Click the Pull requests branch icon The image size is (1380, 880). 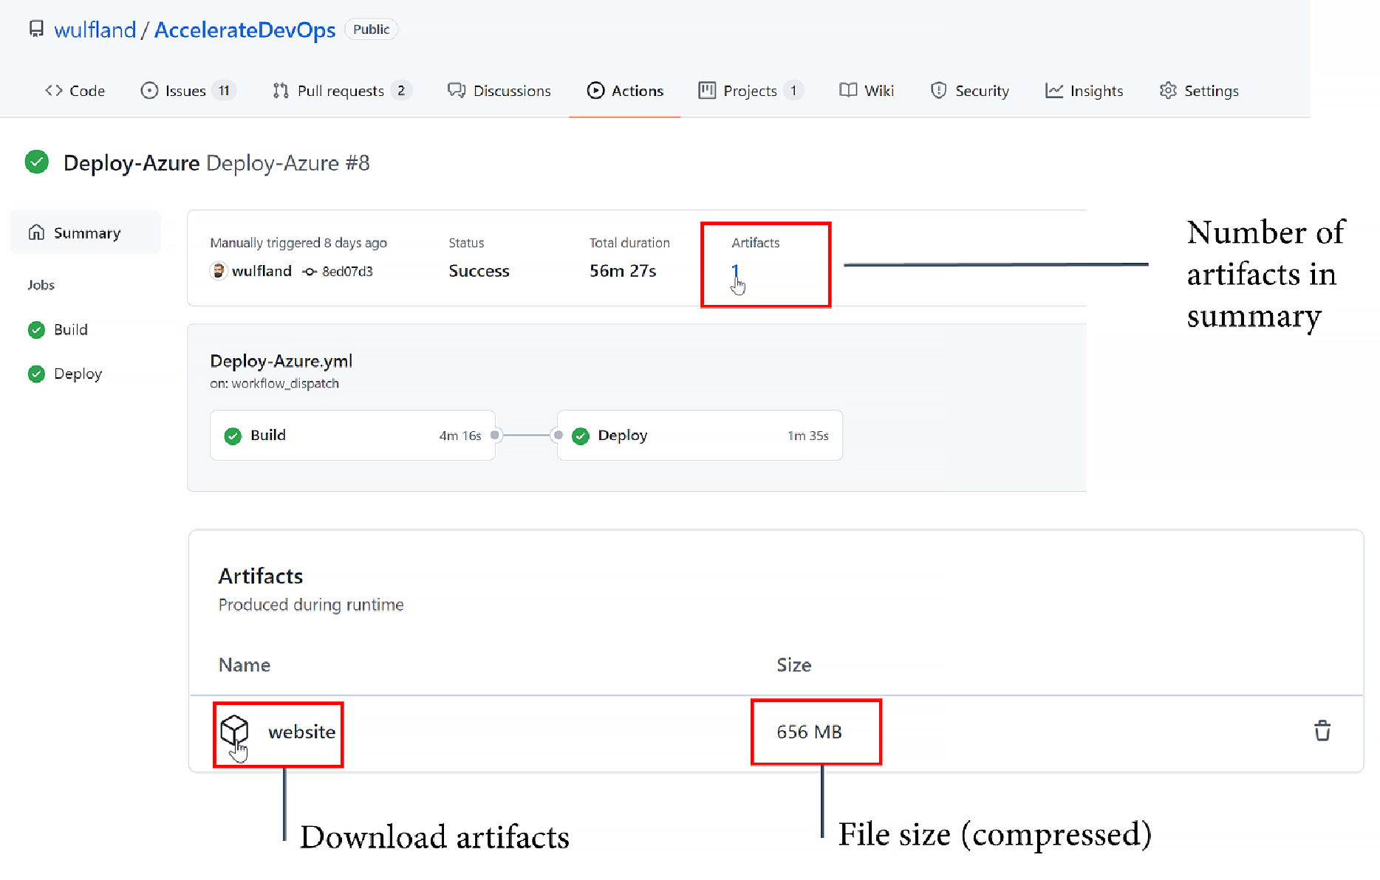[x=281, y=90]
